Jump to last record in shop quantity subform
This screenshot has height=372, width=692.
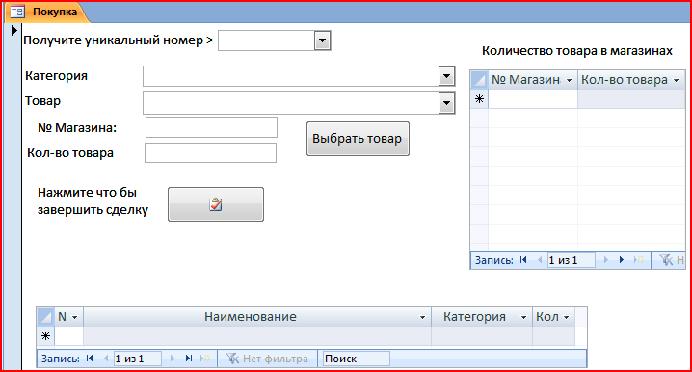click(623, 260)
